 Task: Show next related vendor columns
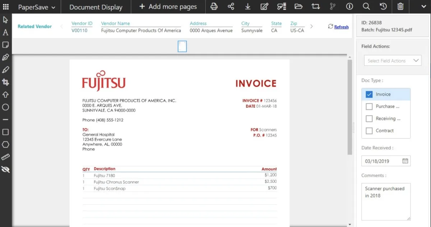tap(311, 26)
